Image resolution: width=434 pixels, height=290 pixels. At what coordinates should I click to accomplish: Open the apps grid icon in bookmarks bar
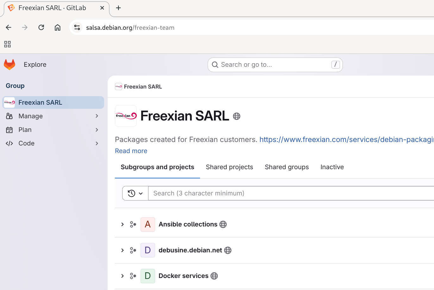point(8,44)
